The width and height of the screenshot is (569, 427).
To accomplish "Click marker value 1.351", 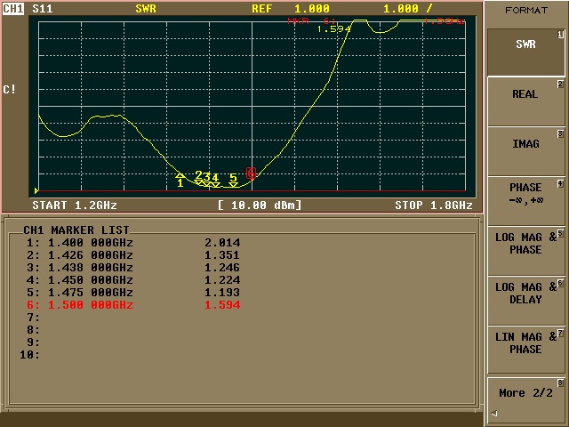I will (x=222, y=255).
